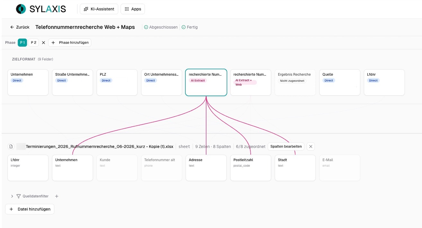Select source column Postleitzahl
This screenshot has height=228, width=422.
(251, 168)
